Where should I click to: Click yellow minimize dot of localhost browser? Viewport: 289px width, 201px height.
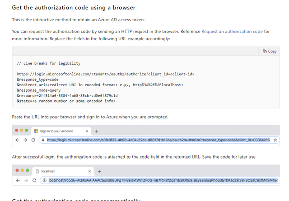point(22,170)
